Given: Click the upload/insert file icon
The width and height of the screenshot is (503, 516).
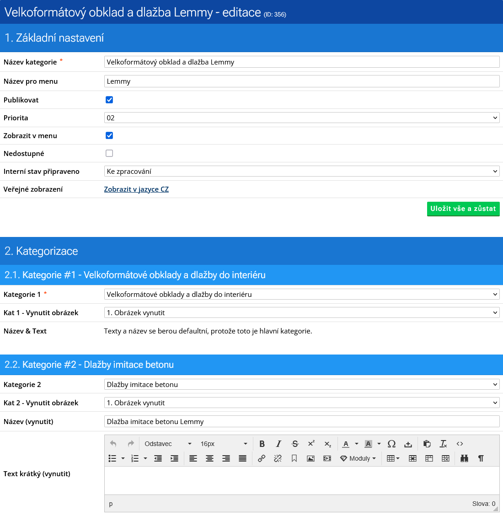Looking at the screenshot, I should (408, 444).
